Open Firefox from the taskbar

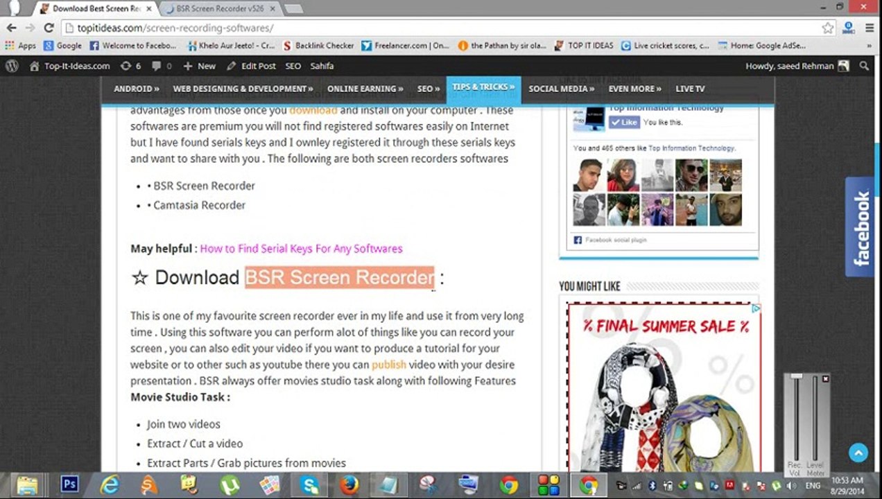click(349, 484)
